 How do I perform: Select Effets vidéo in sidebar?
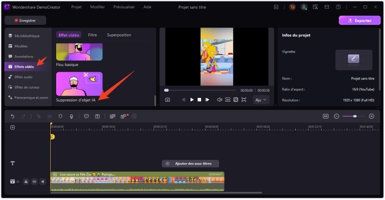21,66
